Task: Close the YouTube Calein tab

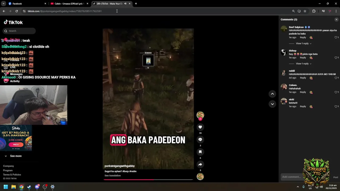Action: (x=87, y=4)
